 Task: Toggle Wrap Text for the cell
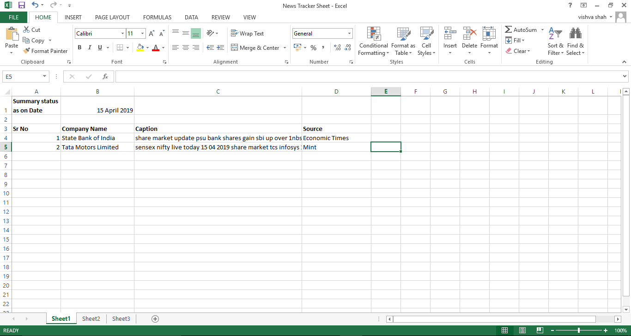247,34
